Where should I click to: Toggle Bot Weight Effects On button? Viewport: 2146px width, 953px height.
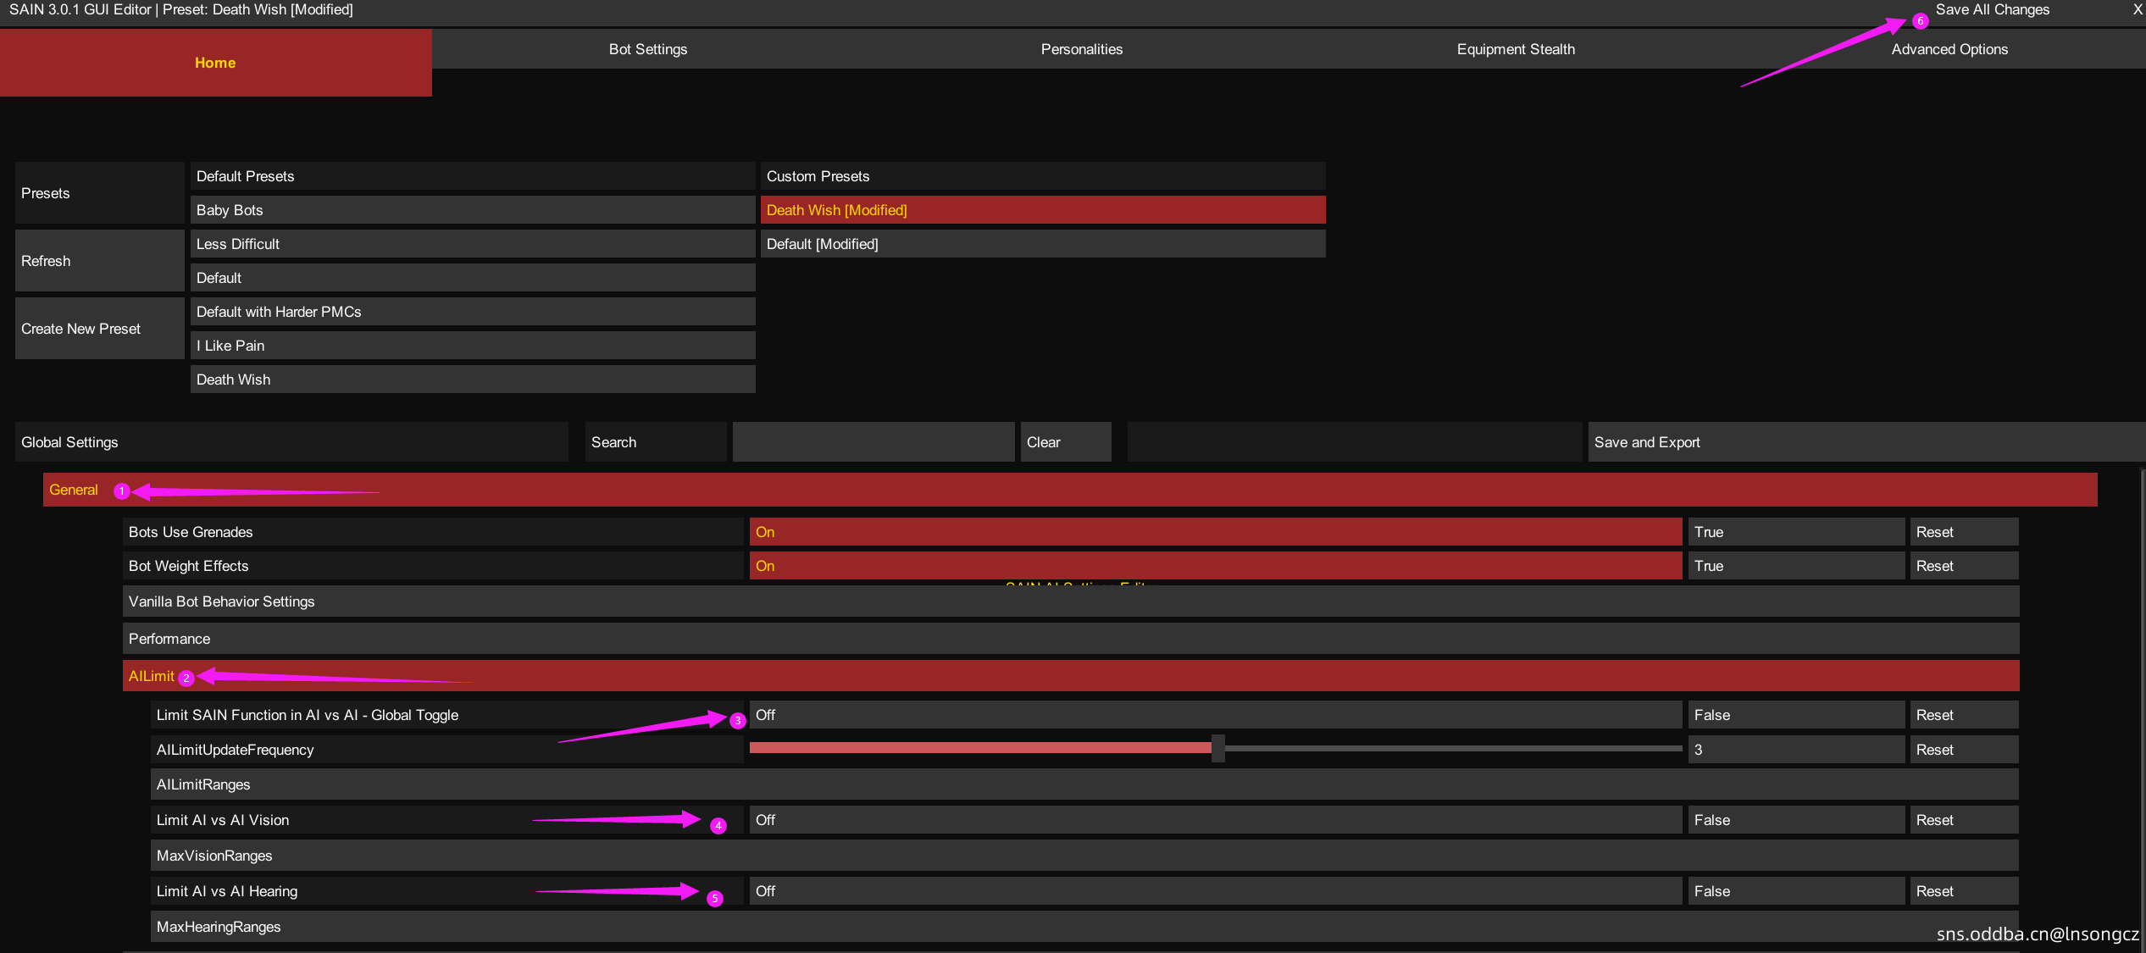click(1215, 566)
